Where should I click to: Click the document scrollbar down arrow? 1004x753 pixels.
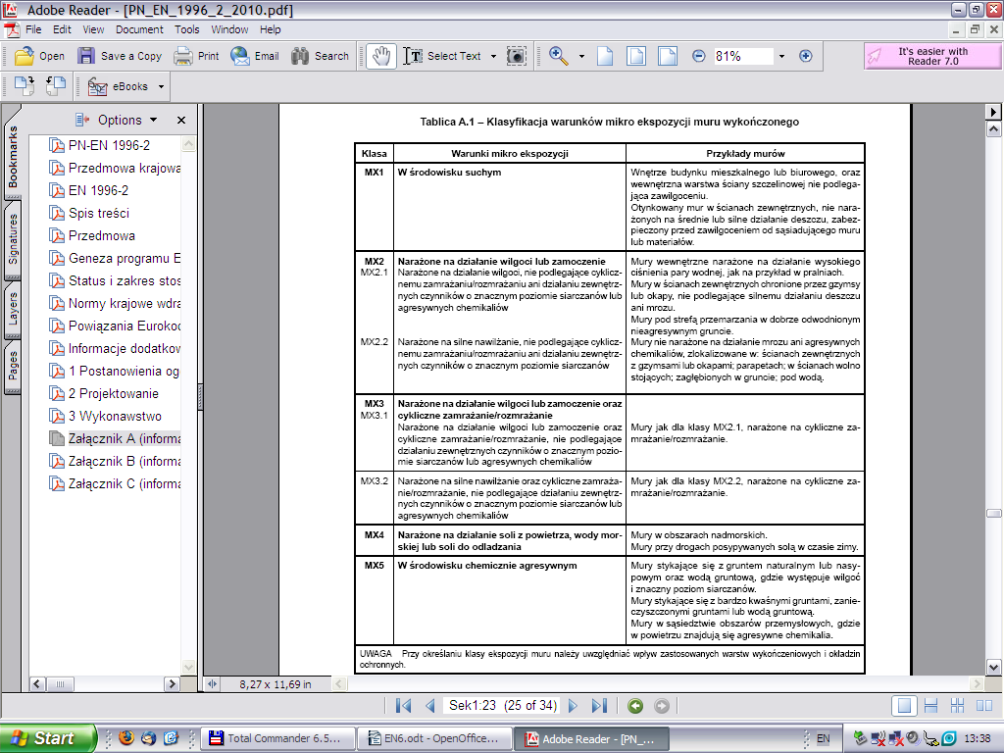(994, 667)
